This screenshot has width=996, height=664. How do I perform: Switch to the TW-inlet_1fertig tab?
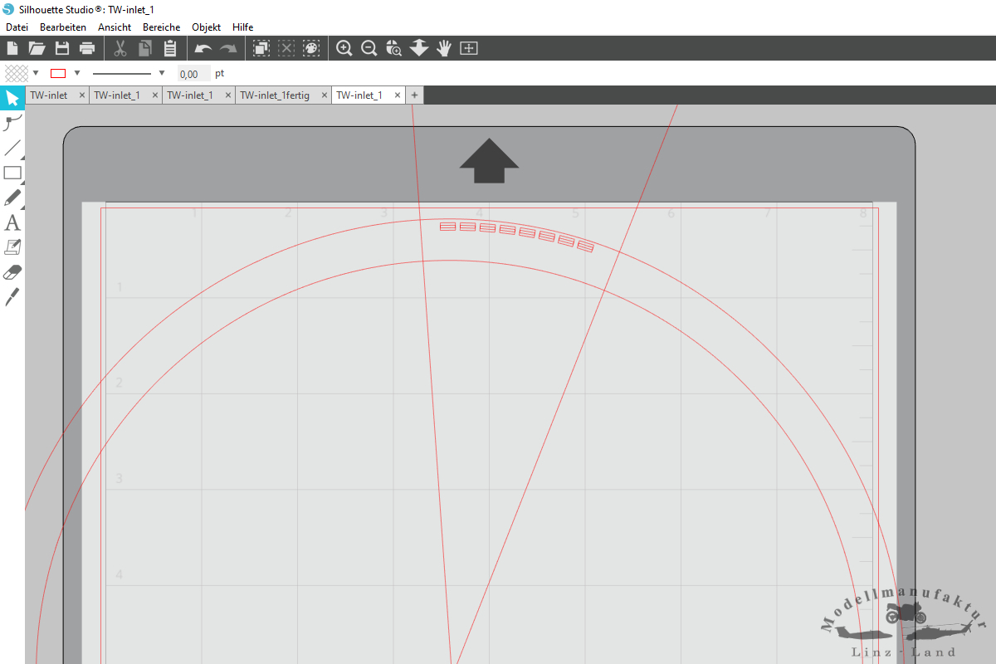(275, 95)
